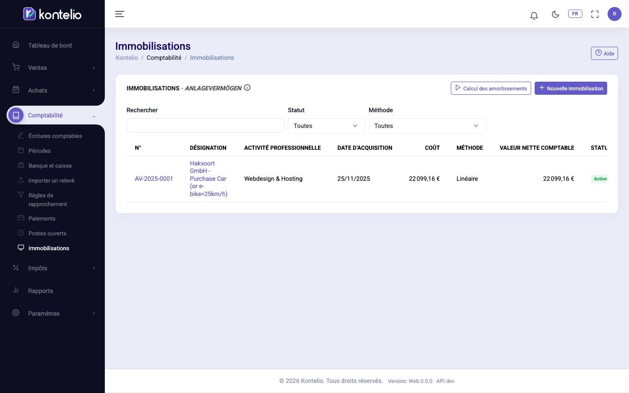
Task: Select Immobilisations in sidebar
Action: click(48, 248)
